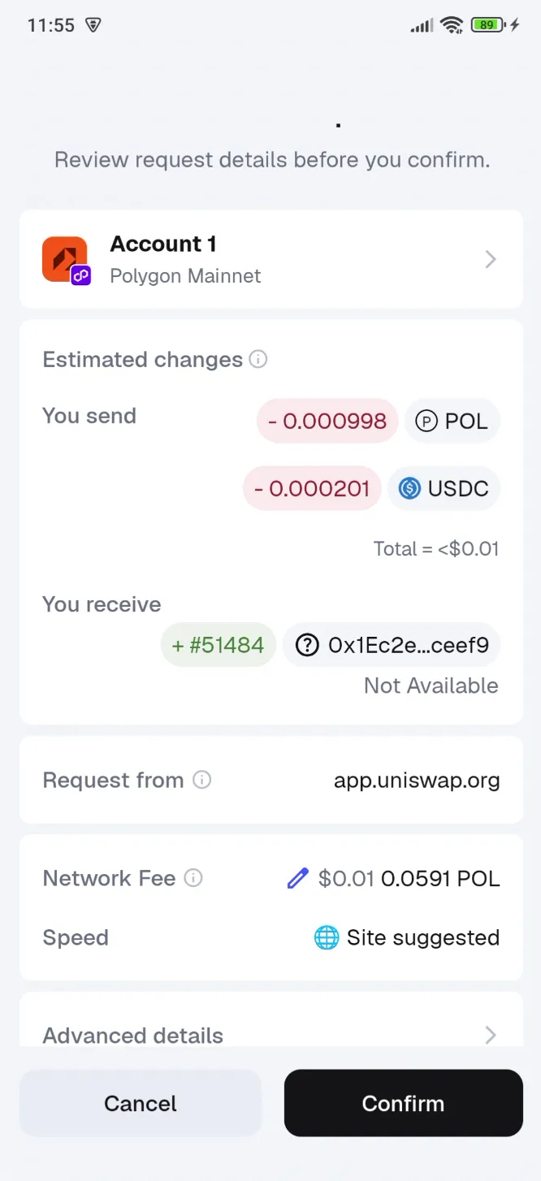Tap the question mark icon next to 0x1Ec2e...ceef9

point(307,645)
